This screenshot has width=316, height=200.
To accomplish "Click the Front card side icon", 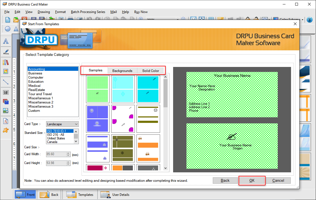I will (25, 194).
